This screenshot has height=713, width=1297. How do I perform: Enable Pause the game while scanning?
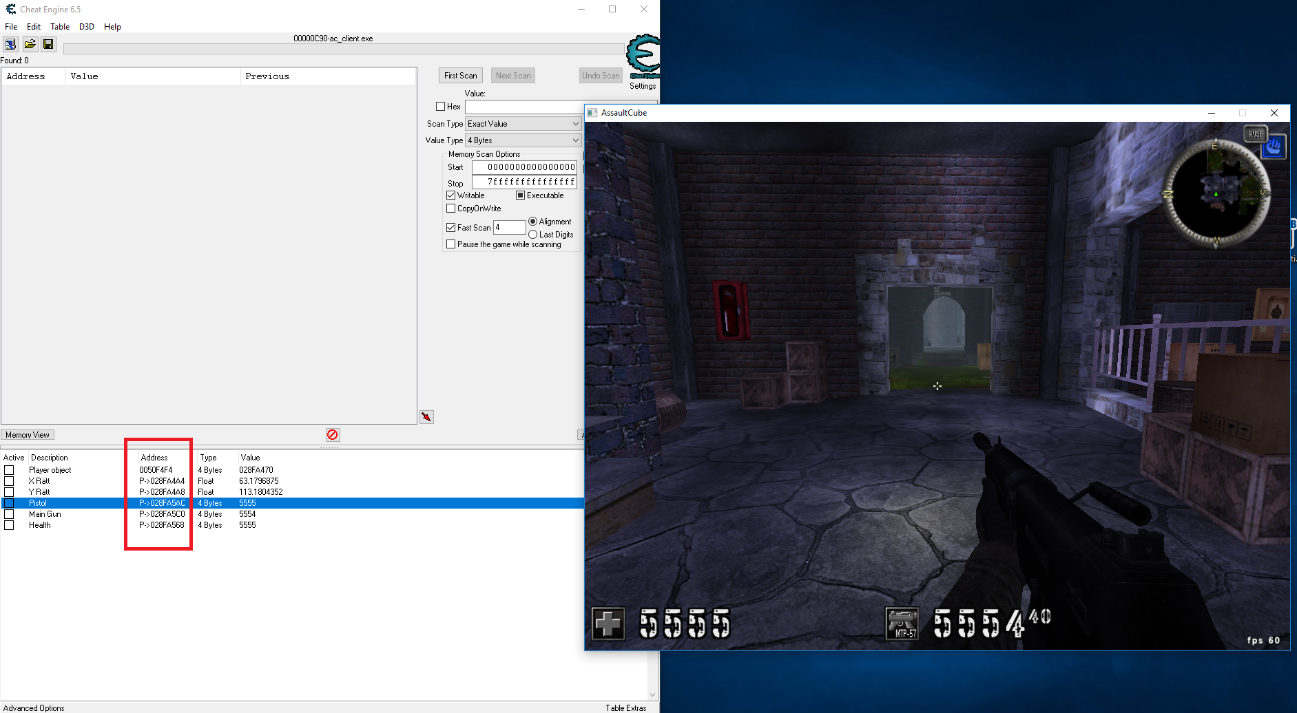point(451,244)
